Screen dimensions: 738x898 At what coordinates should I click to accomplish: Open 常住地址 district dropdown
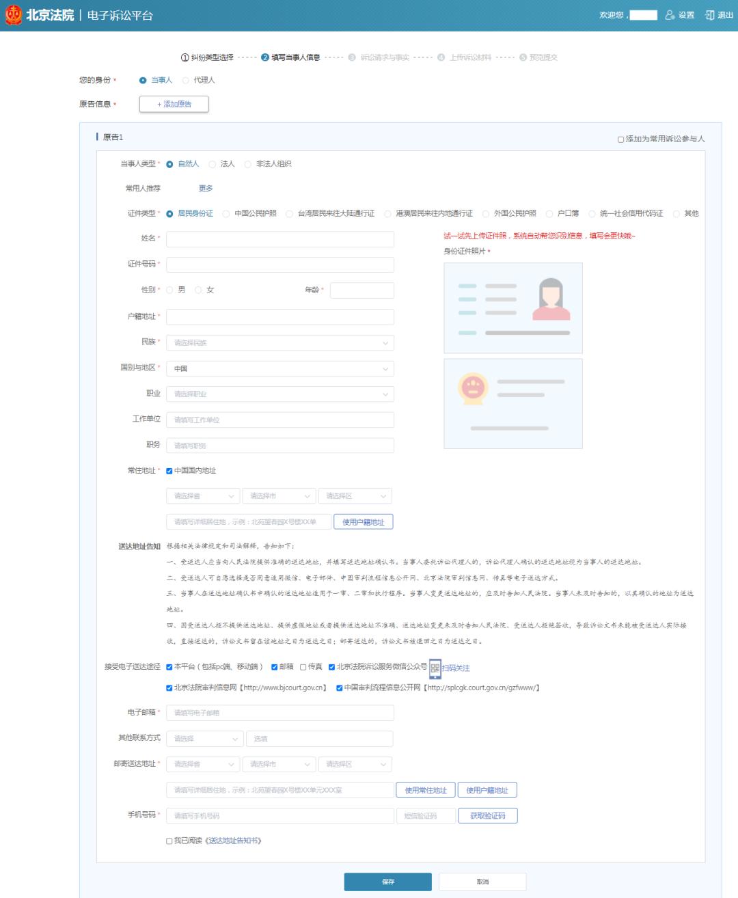pos(355,496)
